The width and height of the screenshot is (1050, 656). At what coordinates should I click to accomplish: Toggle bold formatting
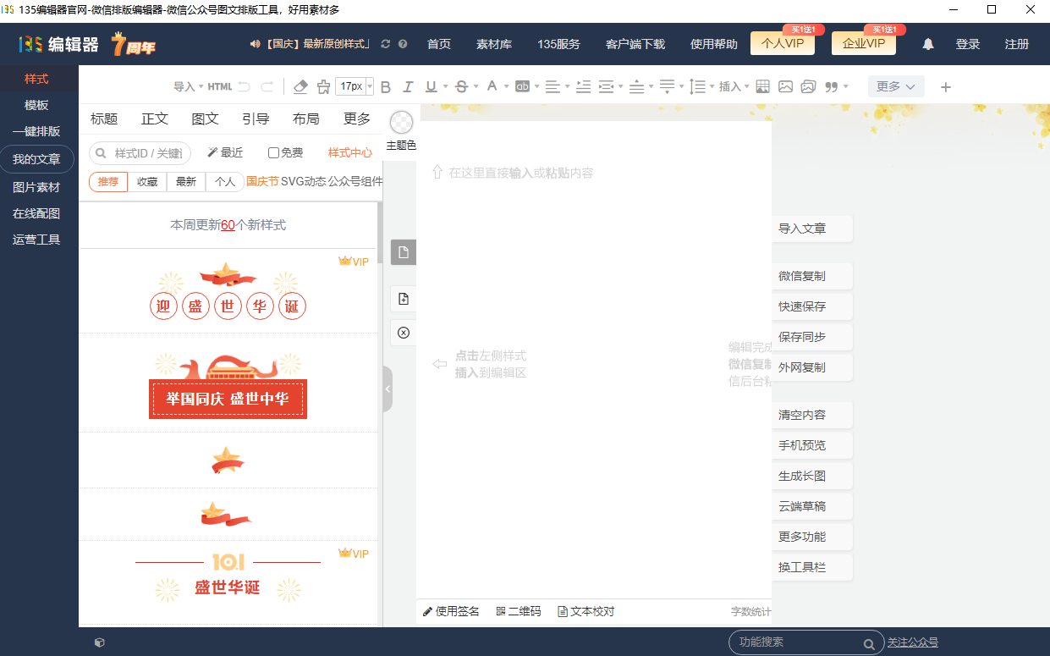[385, 86]
